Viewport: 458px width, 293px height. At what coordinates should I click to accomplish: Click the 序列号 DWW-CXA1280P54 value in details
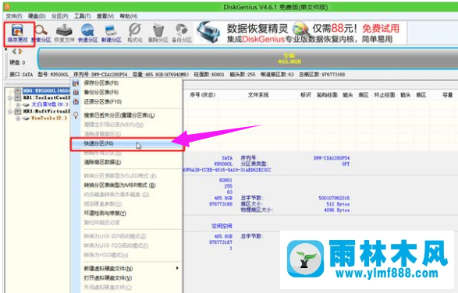click(332, 158)
